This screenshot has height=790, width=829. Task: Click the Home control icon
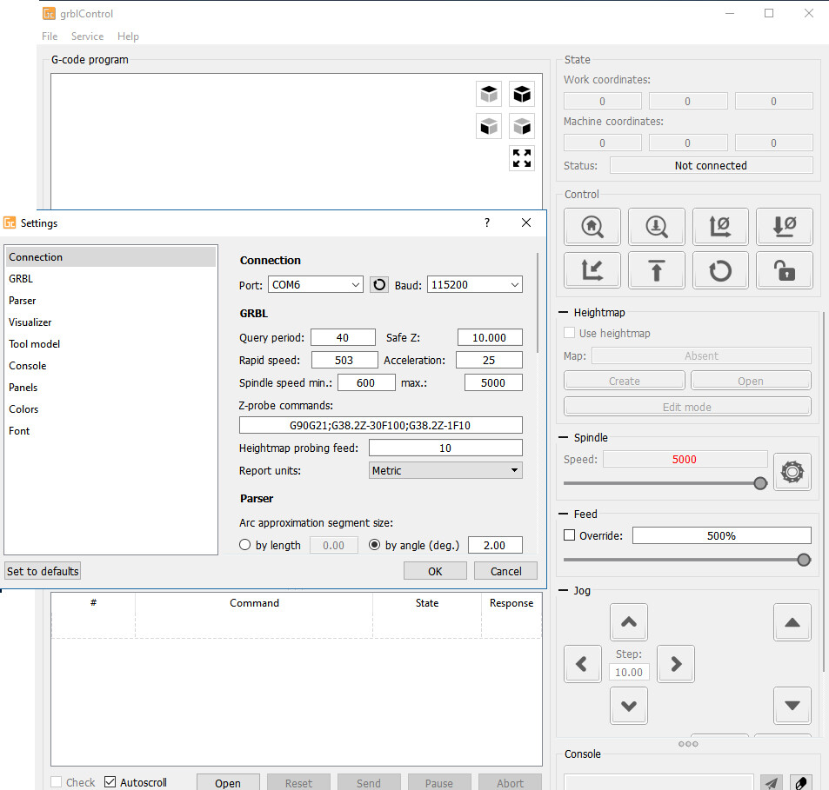(x=592, y=226)
